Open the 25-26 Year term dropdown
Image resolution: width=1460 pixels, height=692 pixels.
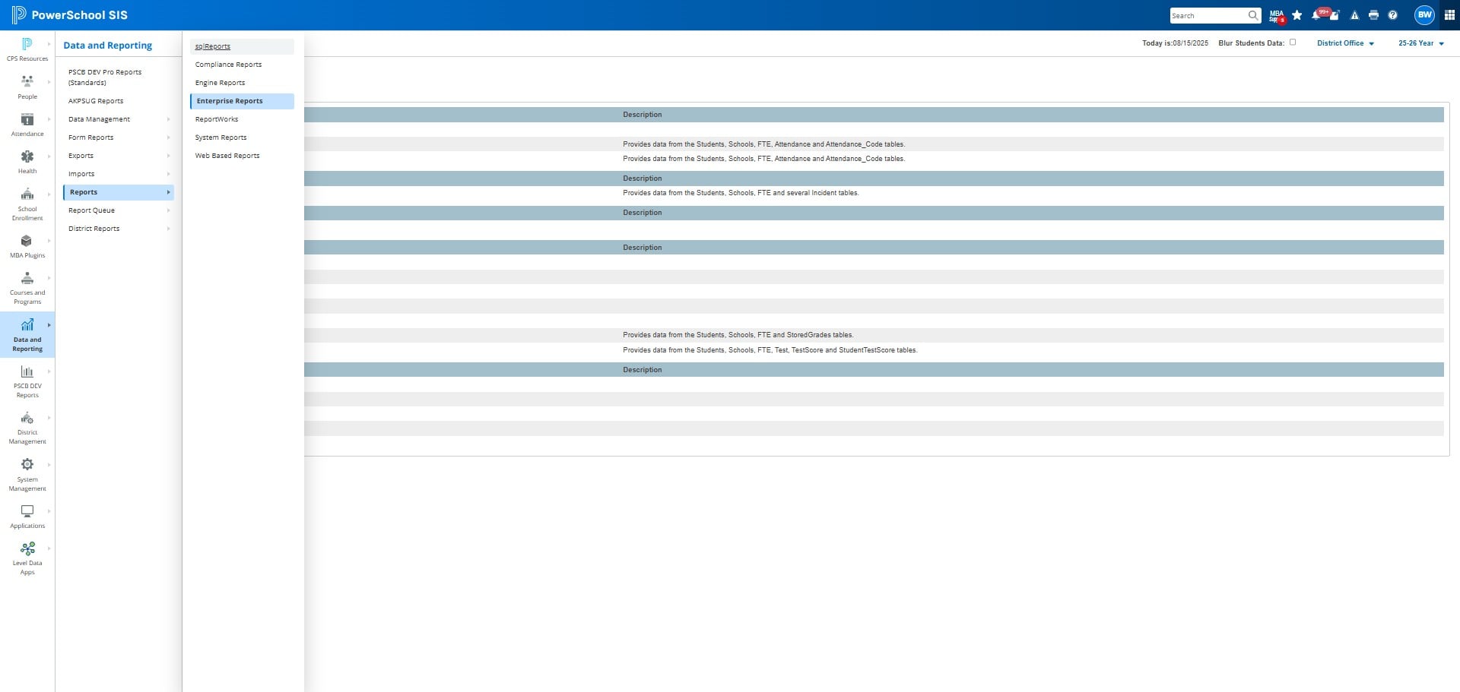(1420, 43)
